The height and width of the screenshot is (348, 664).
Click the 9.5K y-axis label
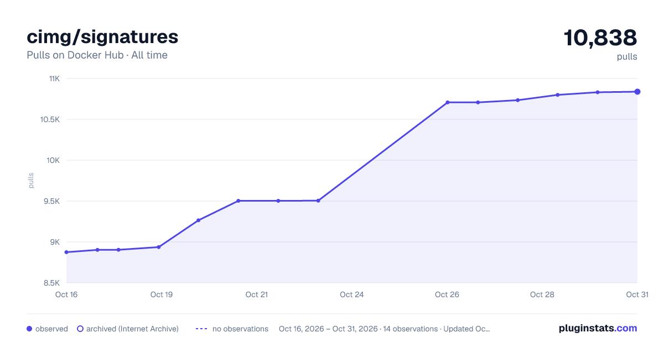coord(51,201)
